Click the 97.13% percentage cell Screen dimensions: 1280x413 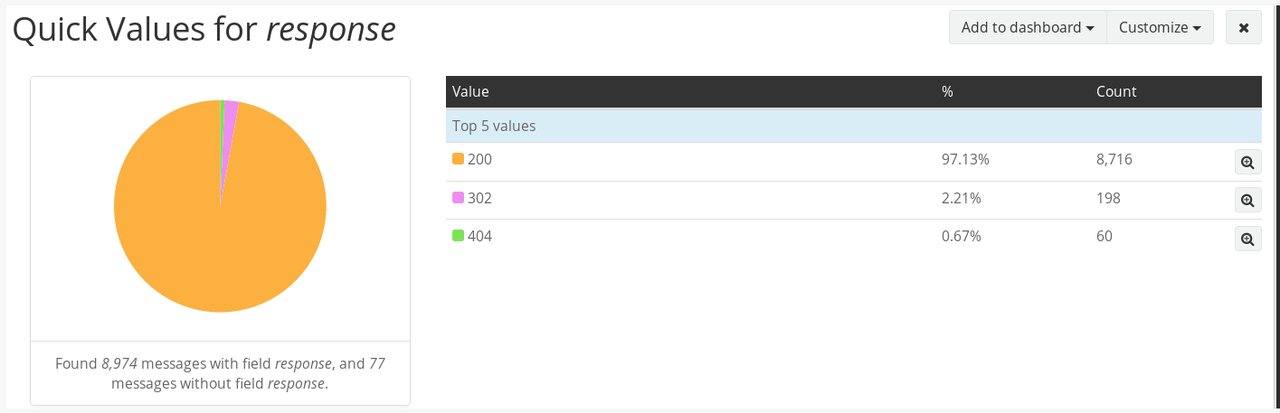965,160
